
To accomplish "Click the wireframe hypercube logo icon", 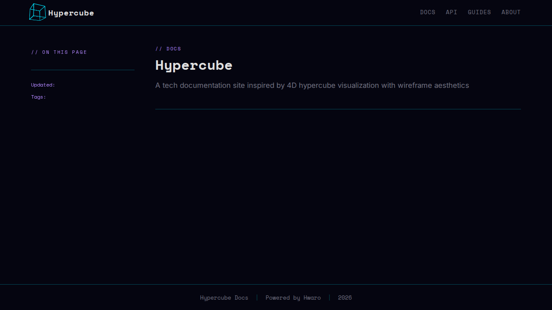I will point(38,12).
